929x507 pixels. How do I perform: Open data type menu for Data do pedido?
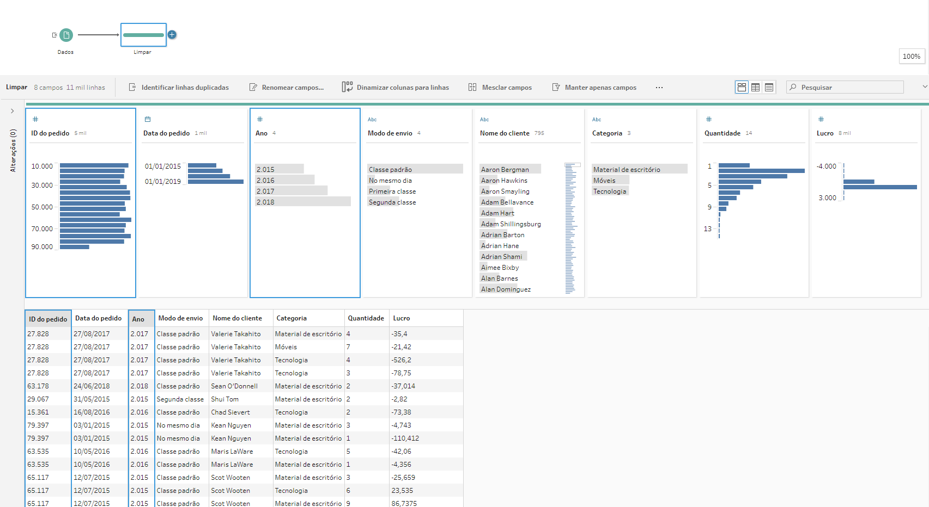coord(147,119)
